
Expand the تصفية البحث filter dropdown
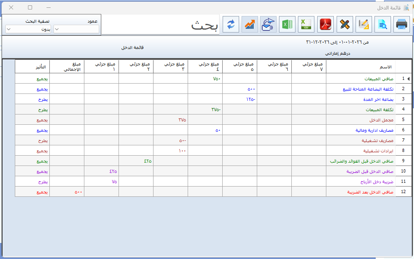click(28, 29)
